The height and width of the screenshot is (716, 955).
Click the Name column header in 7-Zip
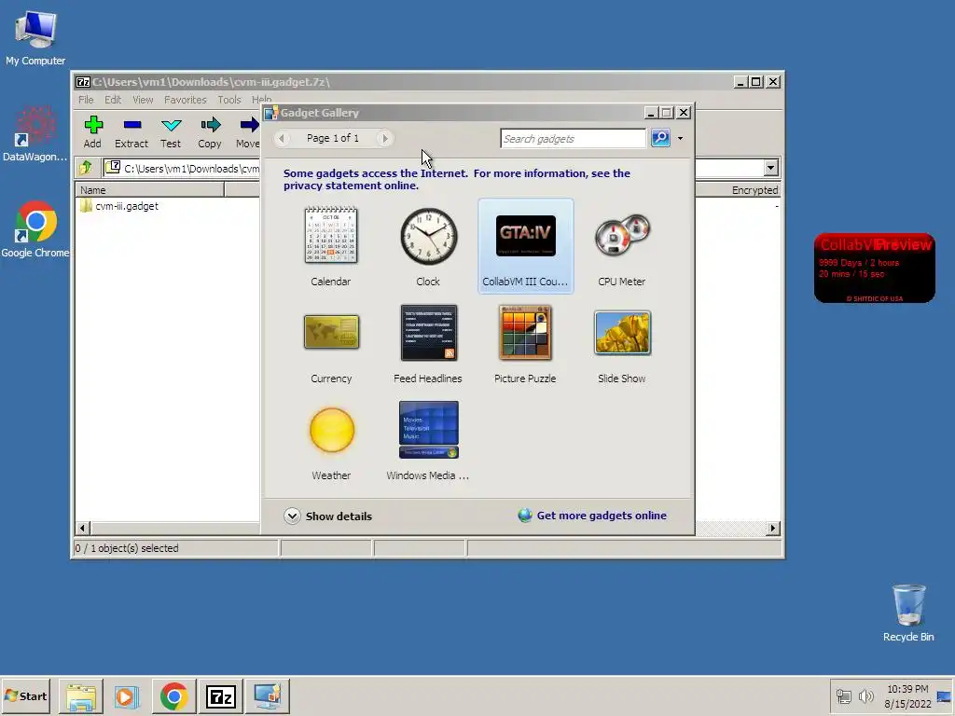[150, 190]
